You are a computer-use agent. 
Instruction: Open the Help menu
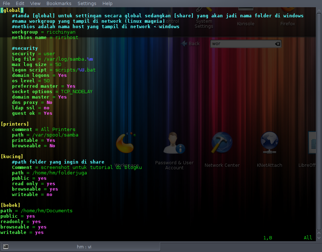click(107, 3)
